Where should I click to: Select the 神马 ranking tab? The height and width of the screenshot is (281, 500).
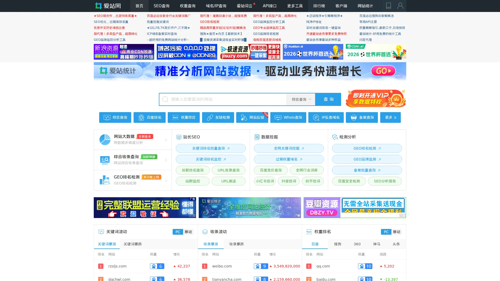click(377, 244)
